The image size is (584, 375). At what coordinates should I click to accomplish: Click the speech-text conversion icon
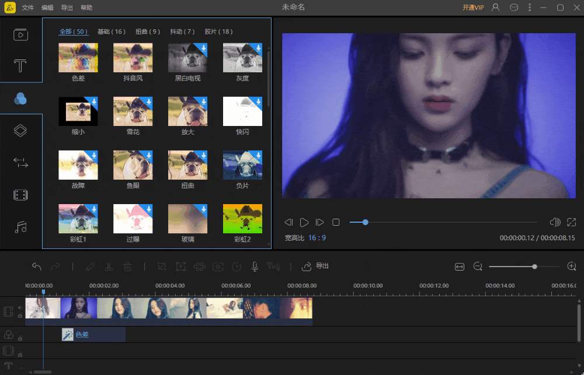coord(273,267)
